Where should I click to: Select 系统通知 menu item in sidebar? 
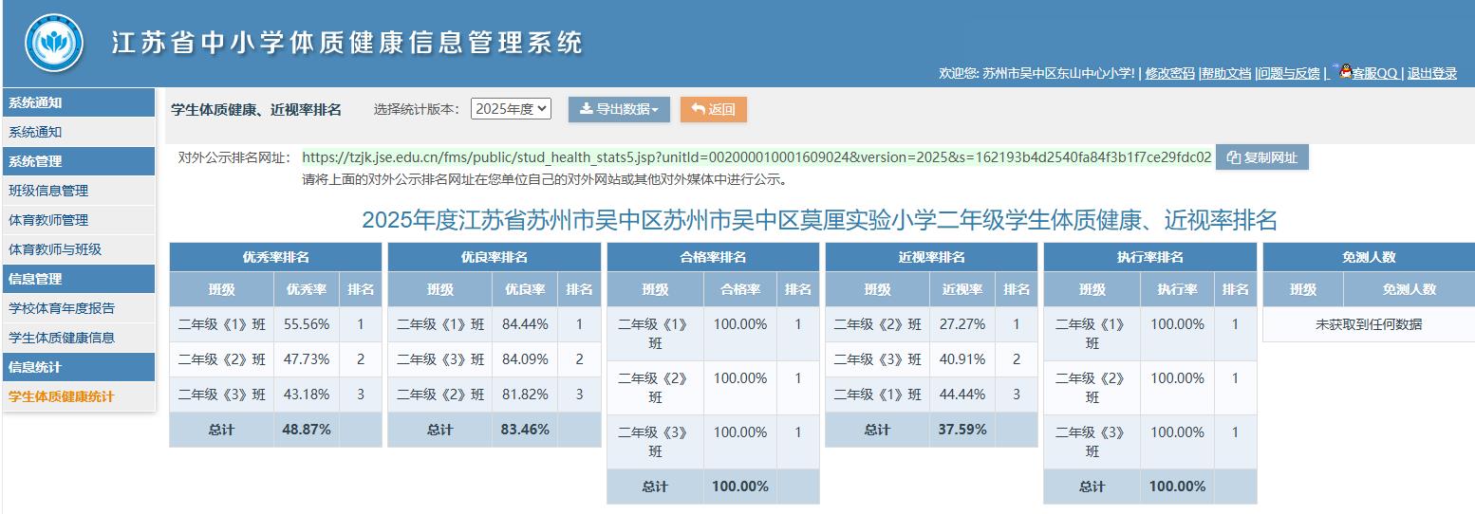79,132
